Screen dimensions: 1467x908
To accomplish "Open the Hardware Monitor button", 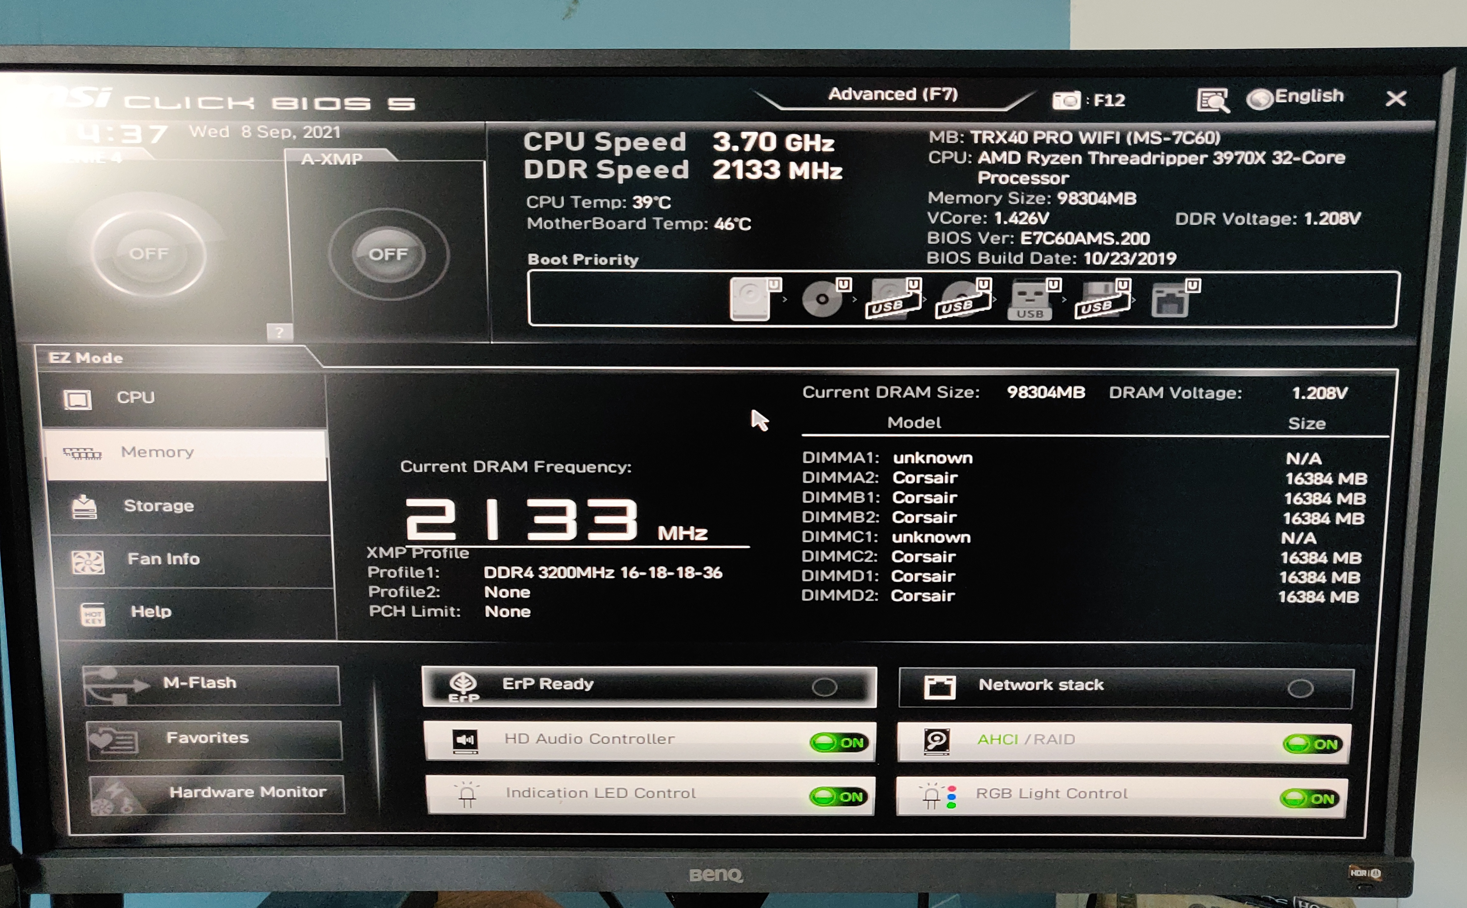I will (x=217, y=793).
